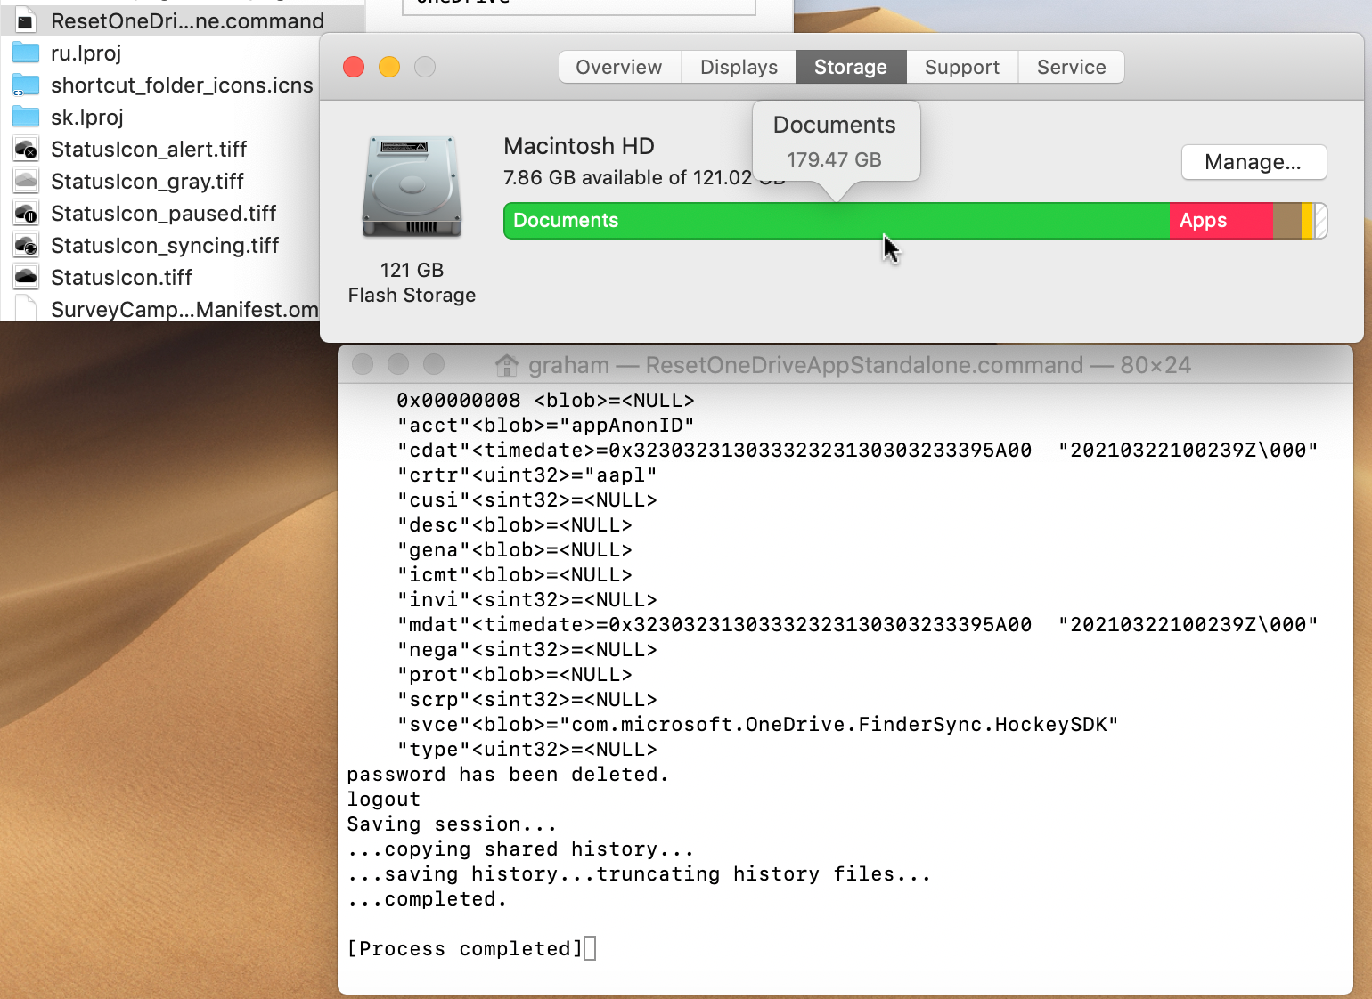Close the About This Mac window
Screen dimensions: 1372x999
354,67
